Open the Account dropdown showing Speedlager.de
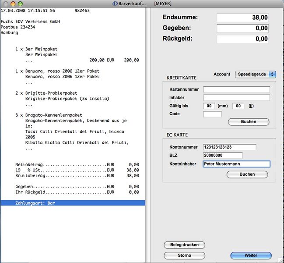Image resolution: width=284 pixels, height=263 pixels. [256, 75]
